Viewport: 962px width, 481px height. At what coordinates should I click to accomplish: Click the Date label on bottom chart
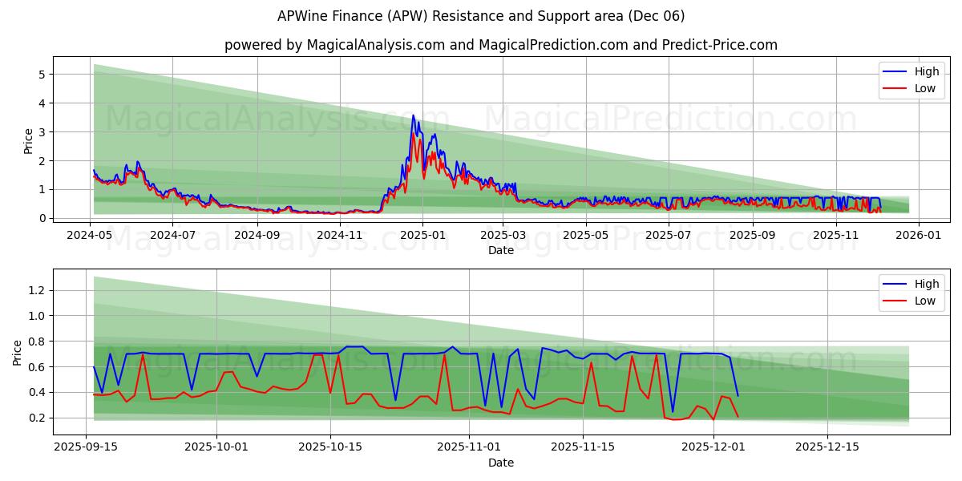coord(500,463)
